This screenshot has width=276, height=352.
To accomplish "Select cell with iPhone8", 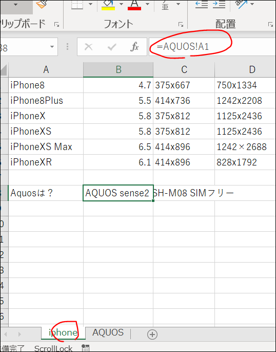I will tap(46, 85).
